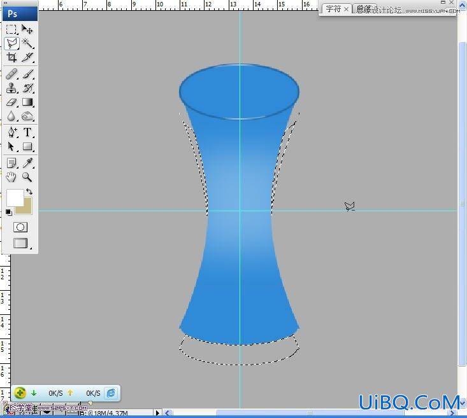Select the Sponge tool

pyautogui.click(x=27, y=116)
